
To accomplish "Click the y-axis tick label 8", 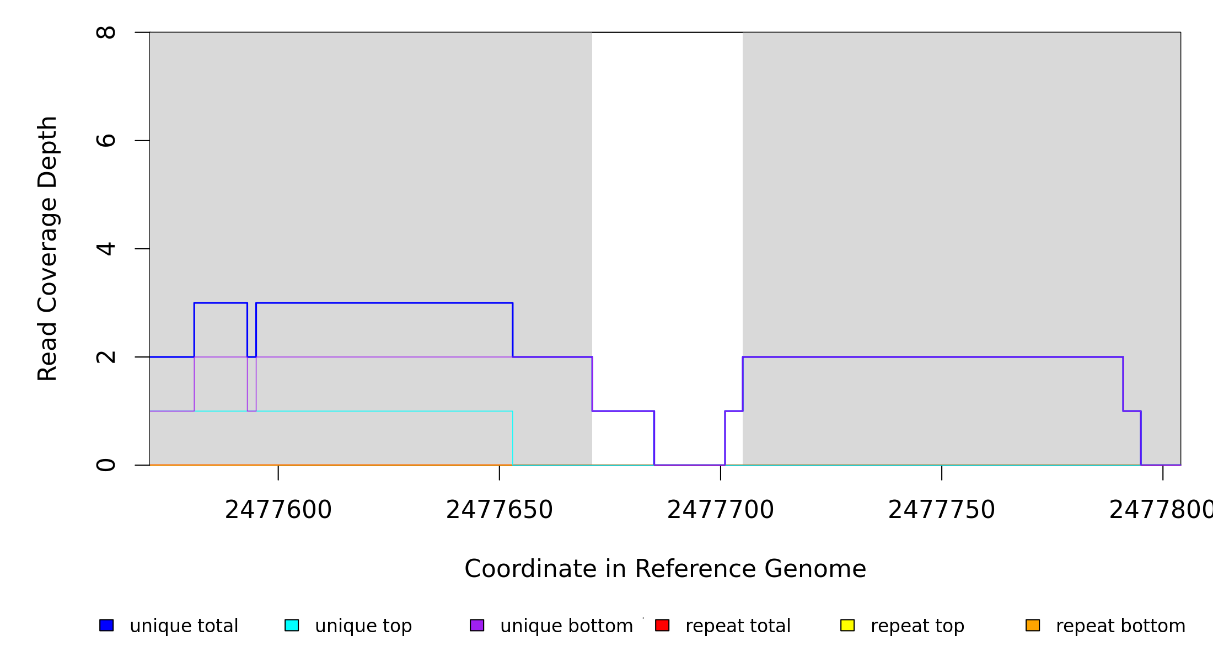I will click(x=106, y=33).
